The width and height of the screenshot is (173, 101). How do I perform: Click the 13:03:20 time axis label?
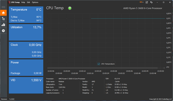pyautogui.click(x=98, y=71)
